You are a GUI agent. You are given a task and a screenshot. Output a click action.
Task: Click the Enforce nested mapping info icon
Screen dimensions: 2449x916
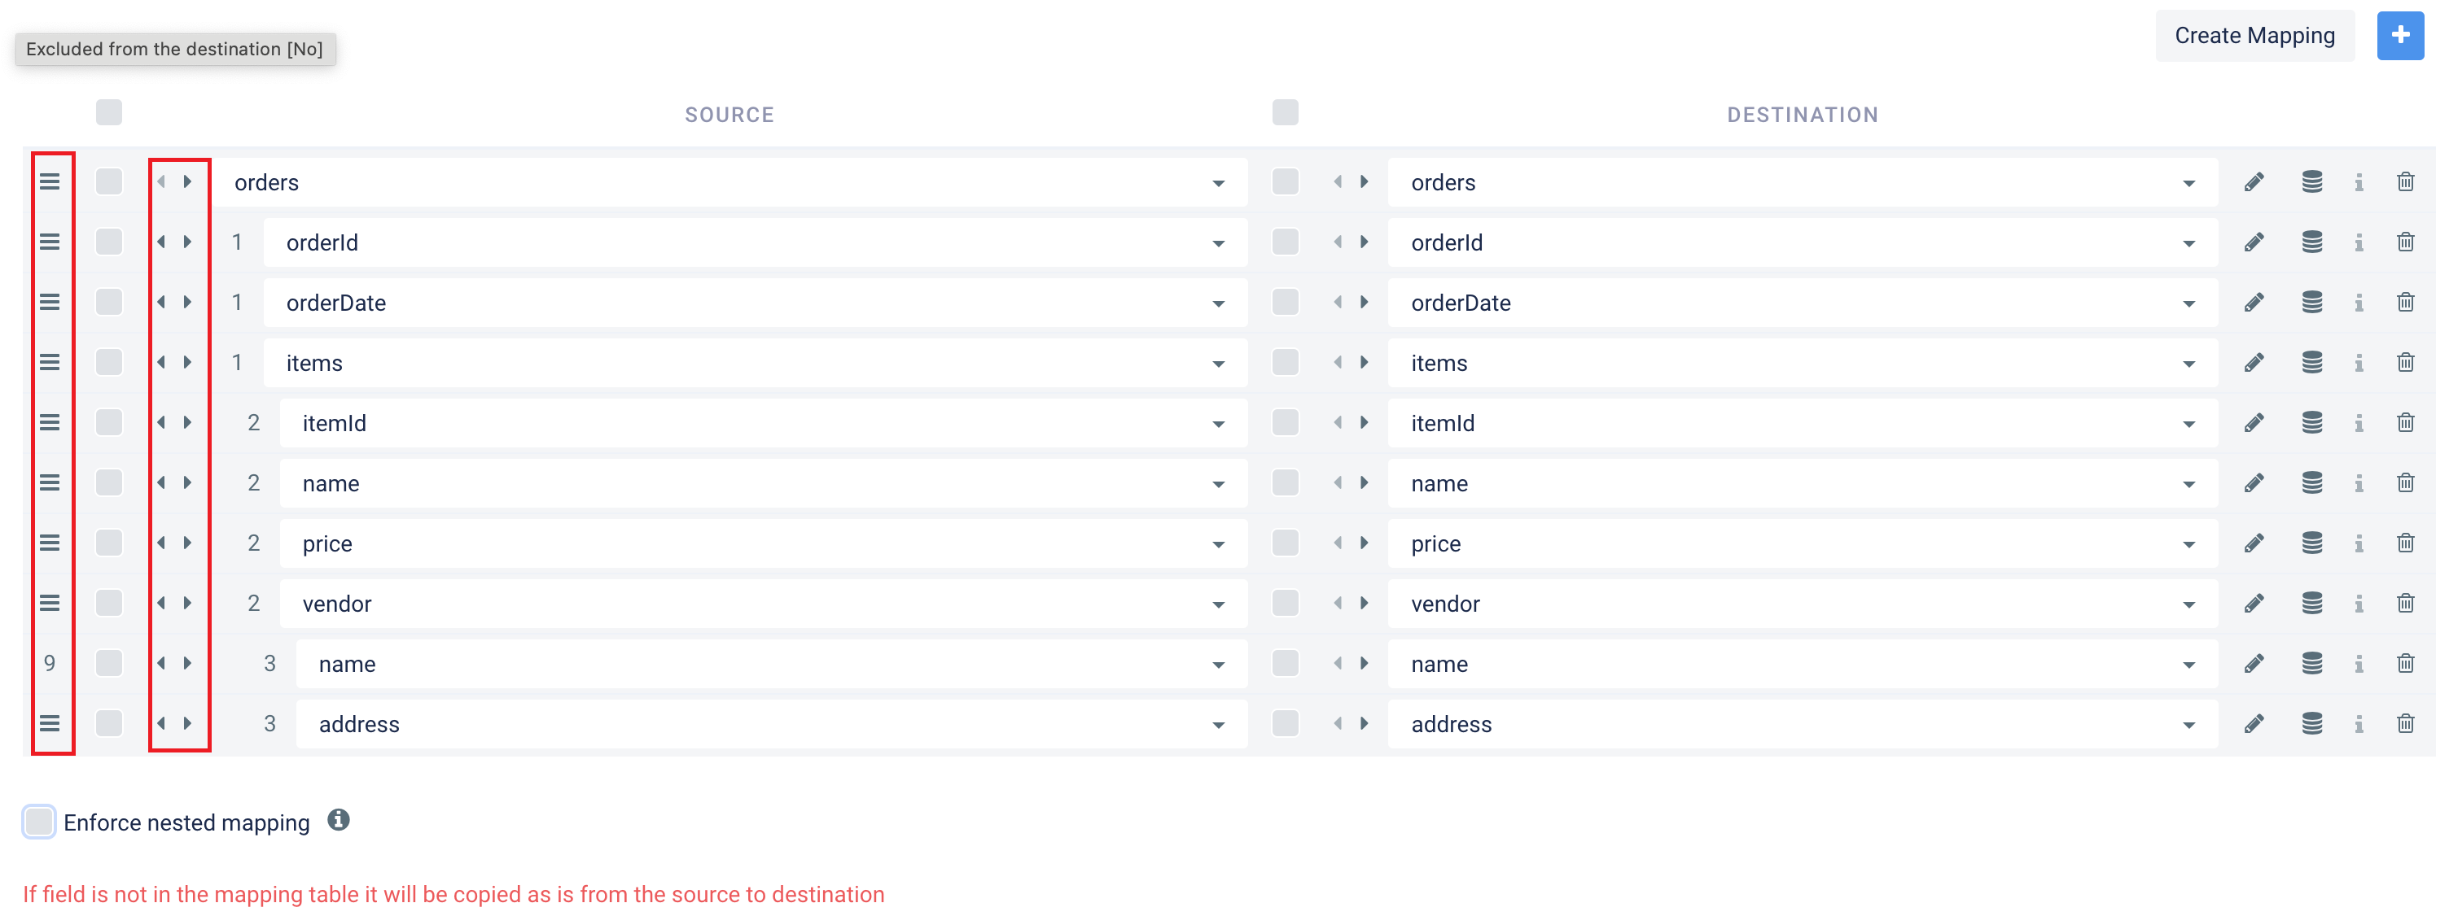coord(339,820)
